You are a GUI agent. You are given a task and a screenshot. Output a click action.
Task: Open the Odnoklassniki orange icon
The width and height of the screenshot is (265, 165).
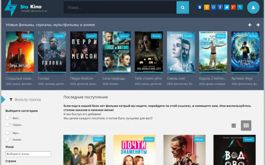(x=207, y=7)
